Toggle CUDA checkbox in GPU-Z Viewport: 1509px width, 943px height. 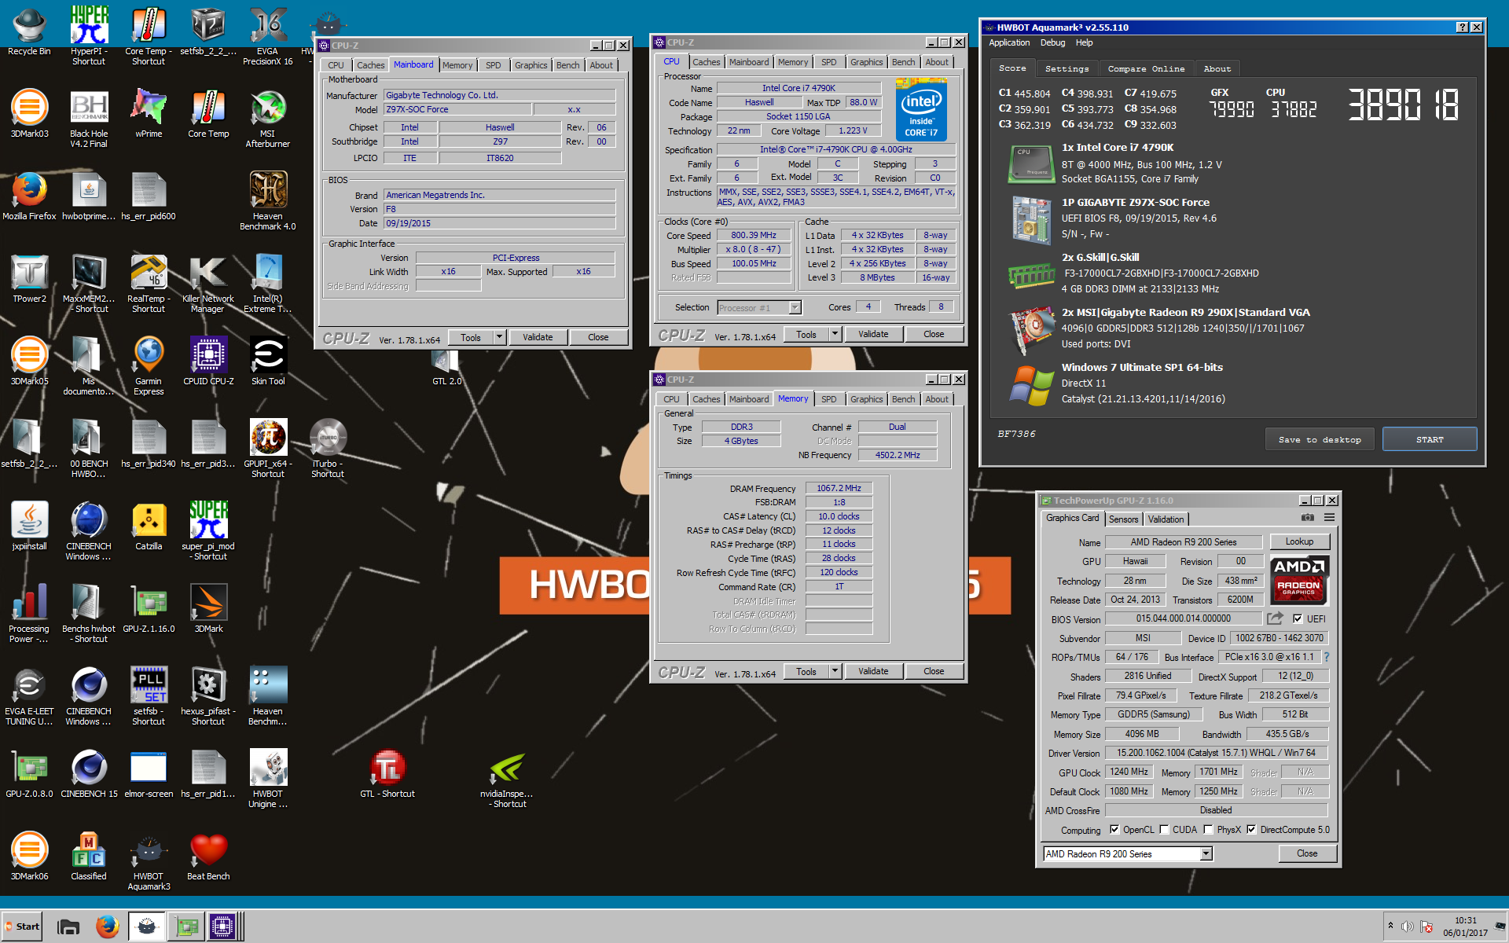coord(1164,830)
